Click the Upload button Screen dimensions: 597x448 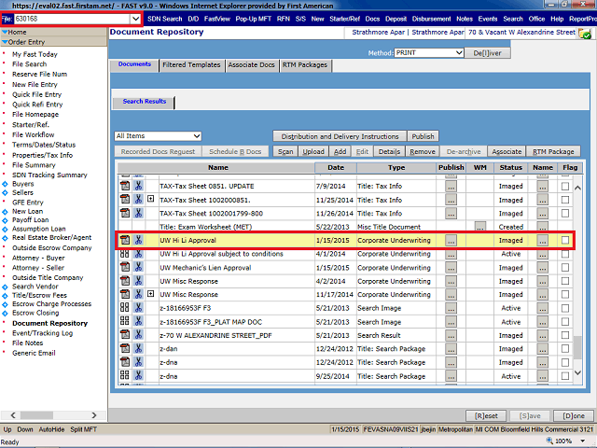pyautogui.click(x=313, y=151)
